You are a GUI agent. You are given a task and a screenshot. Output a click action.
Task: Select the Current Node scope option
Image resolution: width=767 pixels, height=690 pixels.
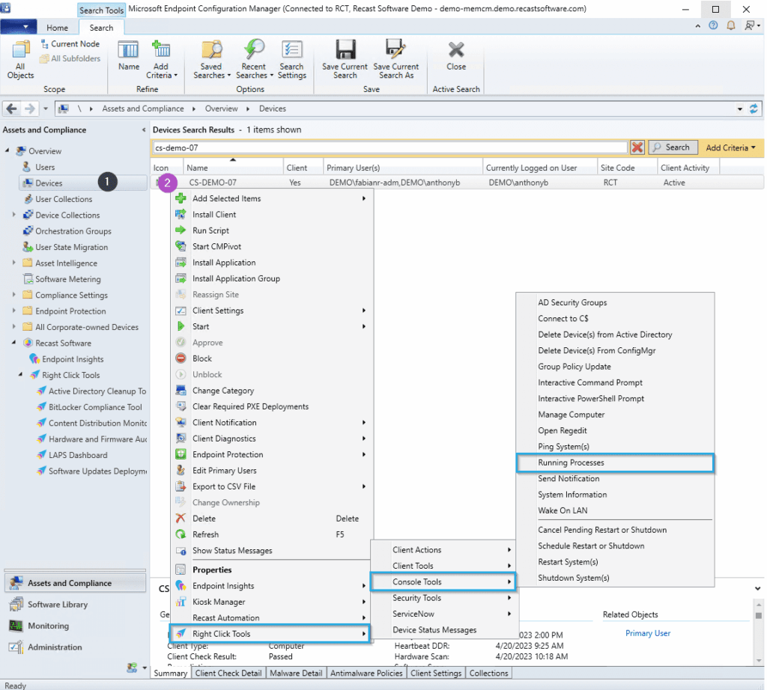(71, 43)
